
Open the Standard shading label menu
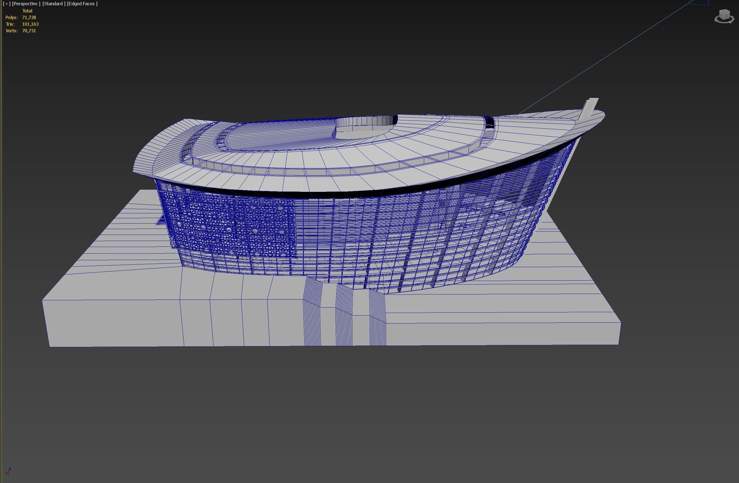[54, 4]
